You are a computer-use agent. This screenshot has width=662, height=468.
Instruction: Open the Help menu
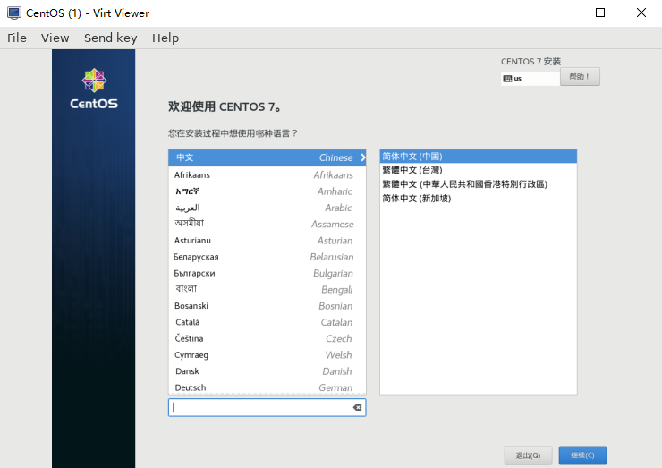165,38
